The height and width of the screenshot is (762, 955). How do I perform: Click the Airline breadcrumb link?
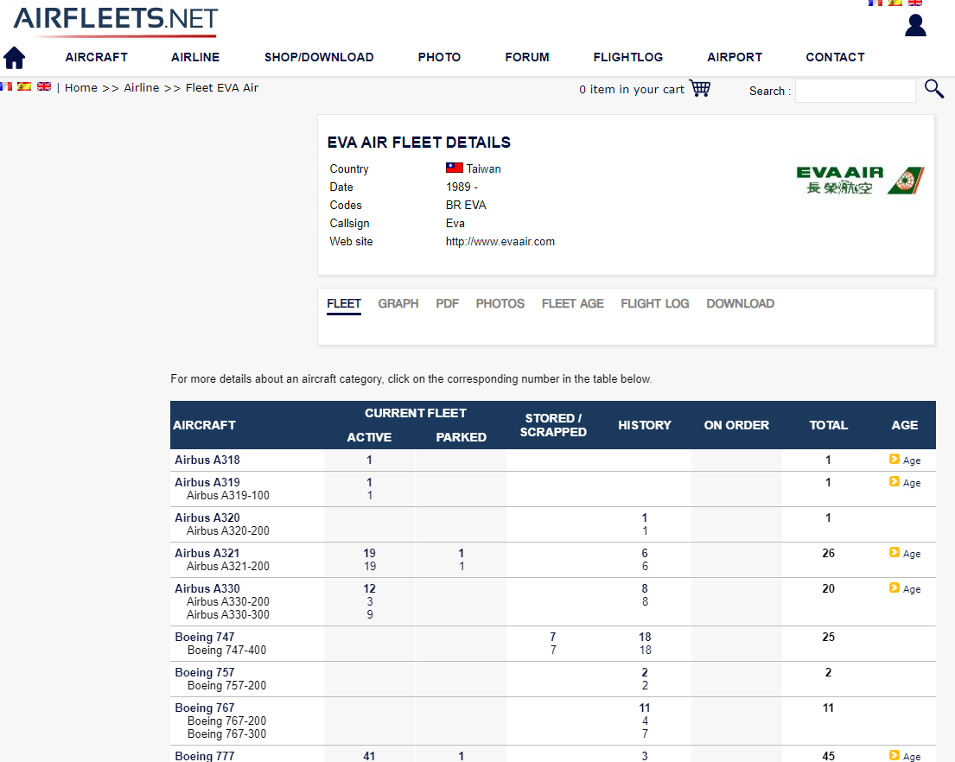(141, 87)
